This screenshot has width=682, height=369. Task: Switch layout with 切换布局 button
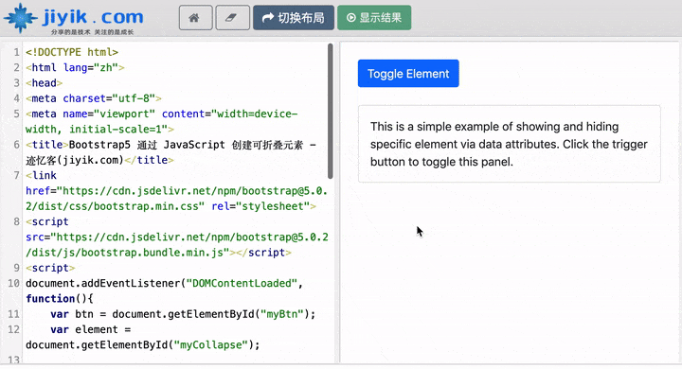(x=294, y=17)
